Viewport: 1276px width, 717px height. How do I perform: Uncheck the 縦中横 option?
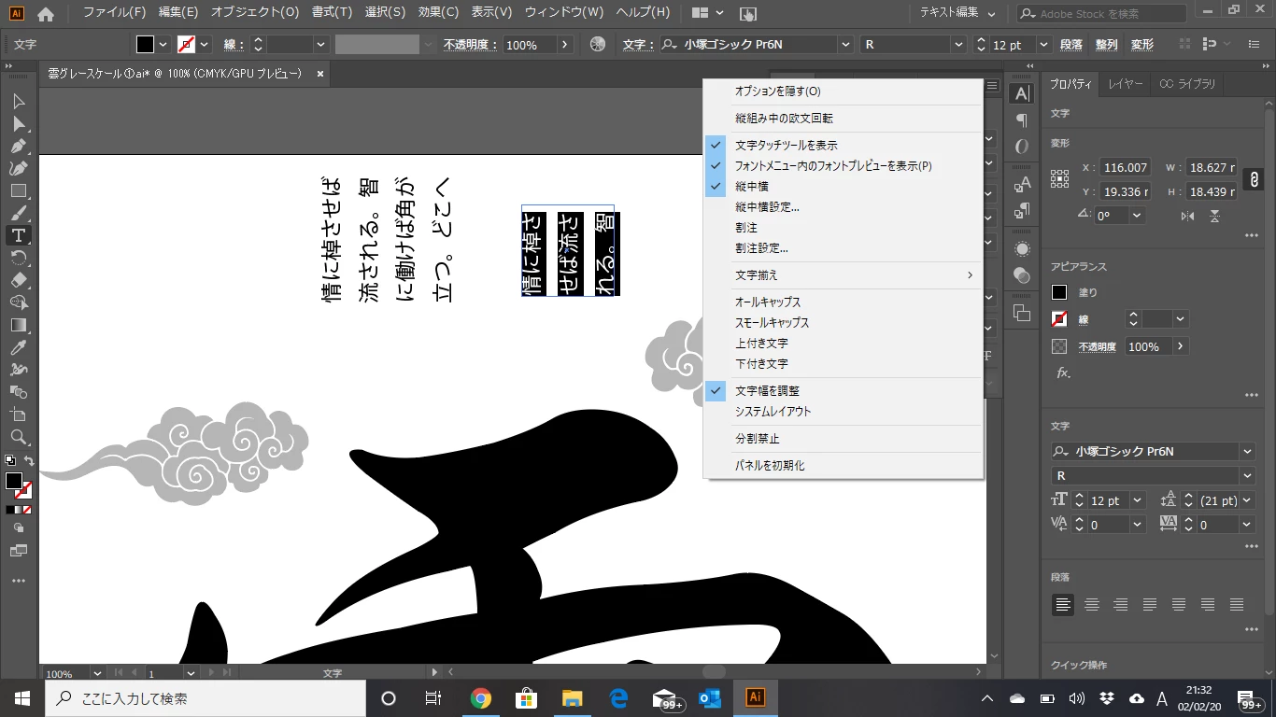(752, 187)
